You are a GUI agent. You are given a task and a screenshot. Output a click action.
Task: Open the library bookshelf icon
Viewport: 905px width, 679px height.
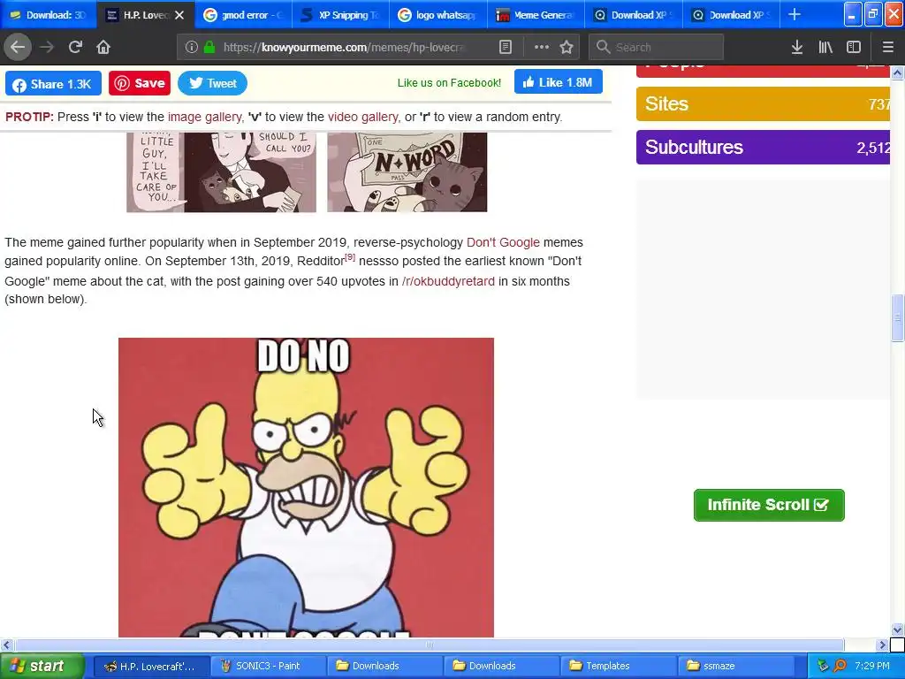(x=825, y=48)
